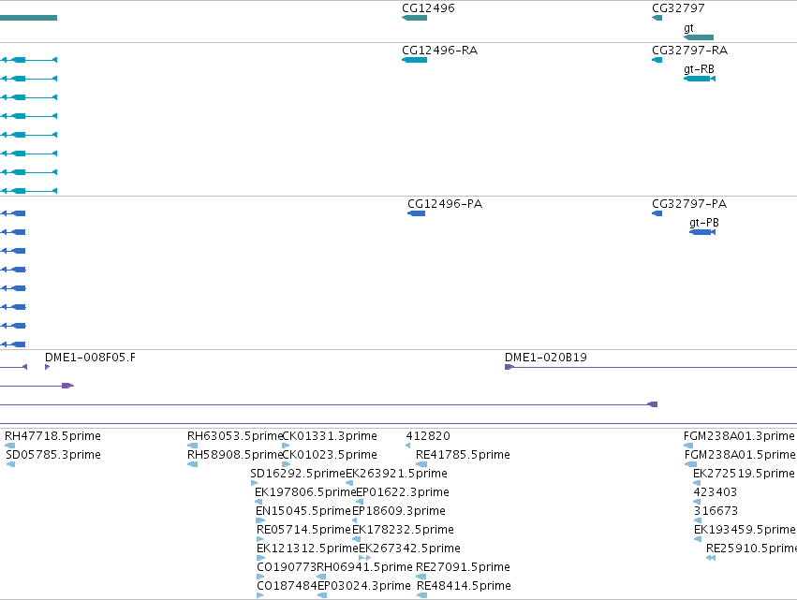
Task: Click EST label CK01023.5prime
Action: pos(330,455)
